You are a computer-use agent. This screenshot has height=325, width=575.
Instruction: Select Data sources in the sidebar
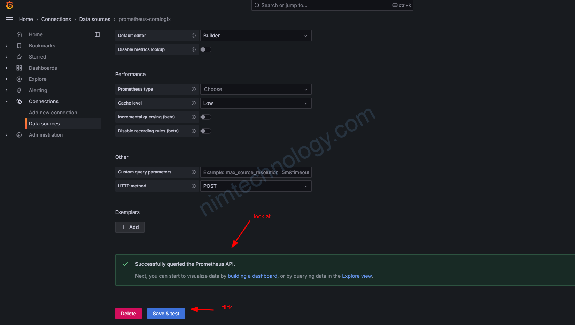(44, 124)
